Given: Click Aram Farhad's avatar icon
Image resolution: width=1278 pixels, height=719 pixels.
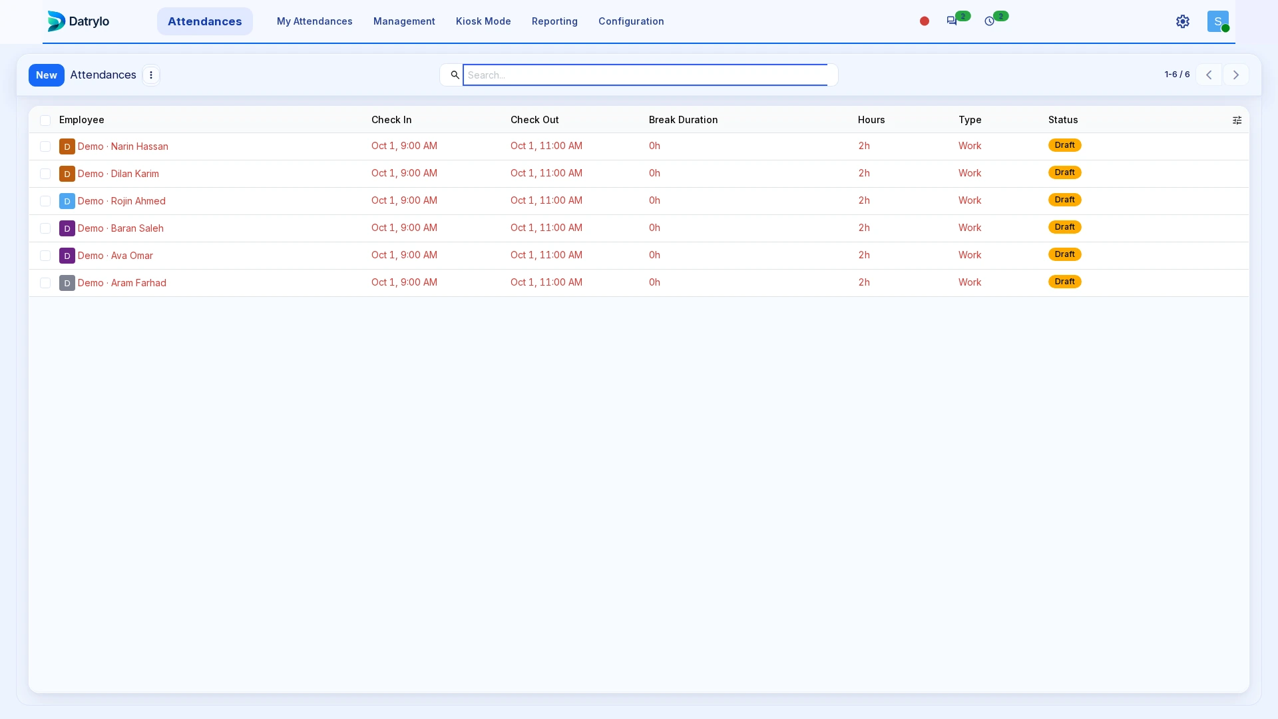Looking at the screenshot, I should pos(67,283).
